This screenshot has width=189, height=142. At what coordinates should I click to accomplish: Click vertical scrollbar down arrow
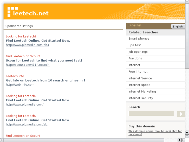pos(187,136)
